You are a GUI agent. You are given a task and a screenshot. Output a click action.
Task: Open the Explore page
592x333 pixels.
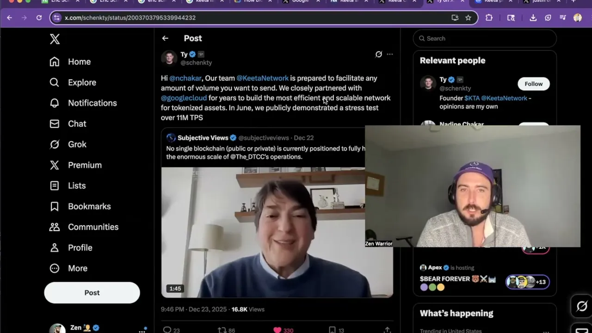(73, 82)
